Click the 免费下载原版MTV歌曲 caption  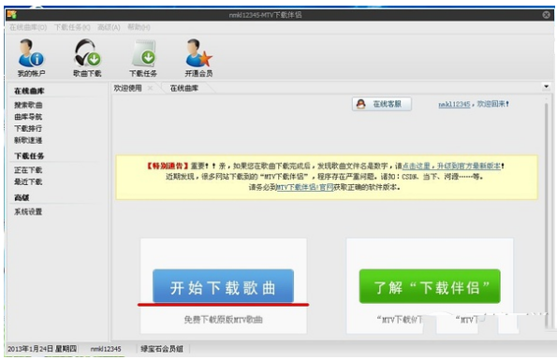pyautogui.click(x=223, y=320)
